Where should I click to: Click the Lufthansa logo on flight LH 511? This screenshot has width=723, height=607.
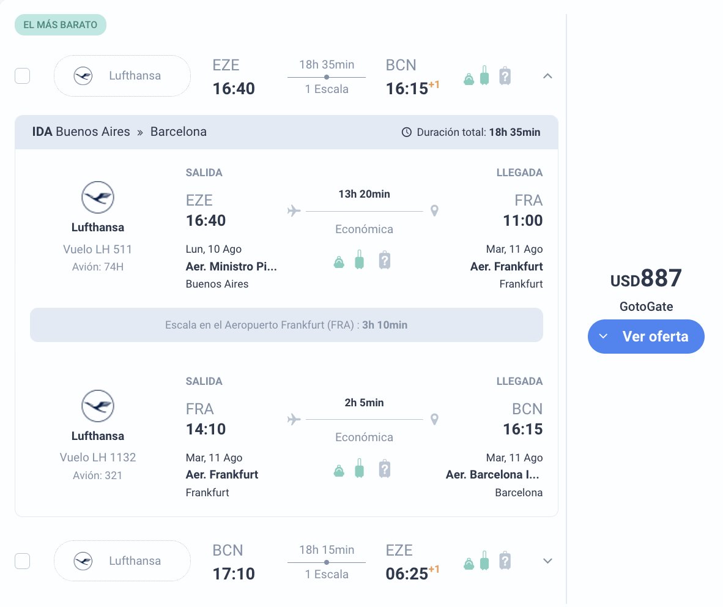pos(98,197)
